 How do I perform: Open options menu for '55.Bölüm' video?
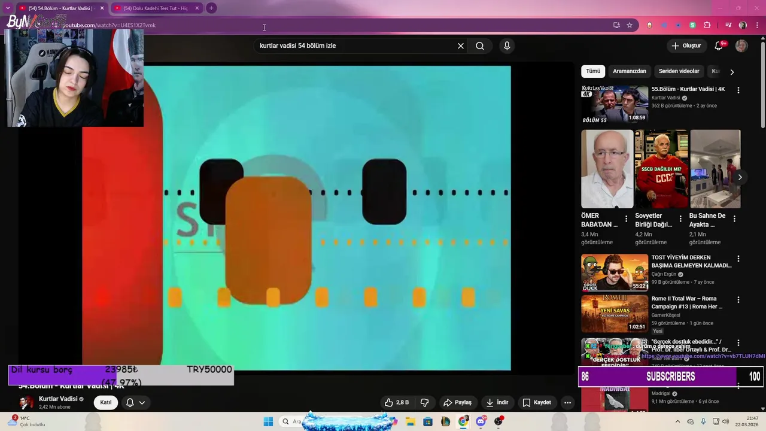[738, 90]
